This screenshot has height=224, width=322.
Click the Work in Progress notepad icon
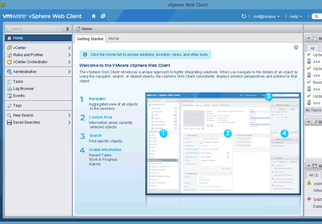point(315,122)
